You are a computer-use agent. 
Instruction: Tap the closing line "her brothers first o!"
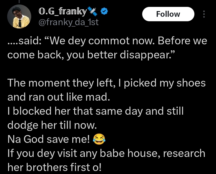pyautogui.click(x=54, y=168)
